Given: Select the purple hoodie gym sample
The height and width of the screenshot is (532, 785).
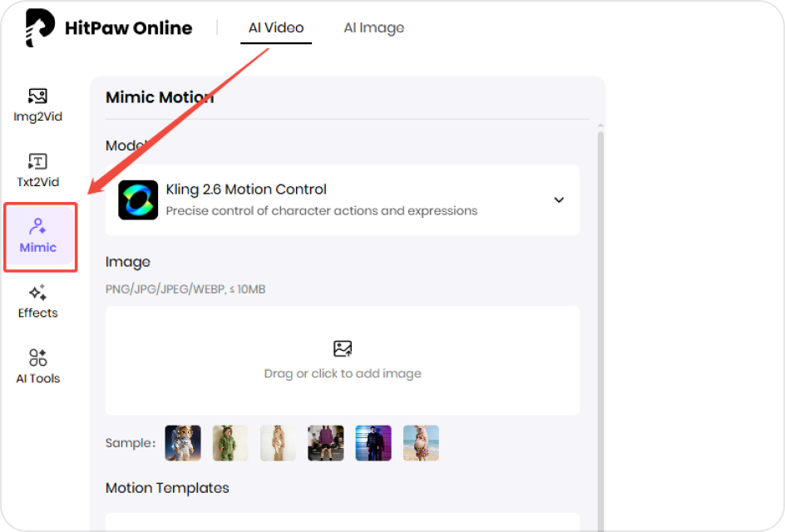Looking at the screenshot, I should pyautogui.click(x=325, y=442).
